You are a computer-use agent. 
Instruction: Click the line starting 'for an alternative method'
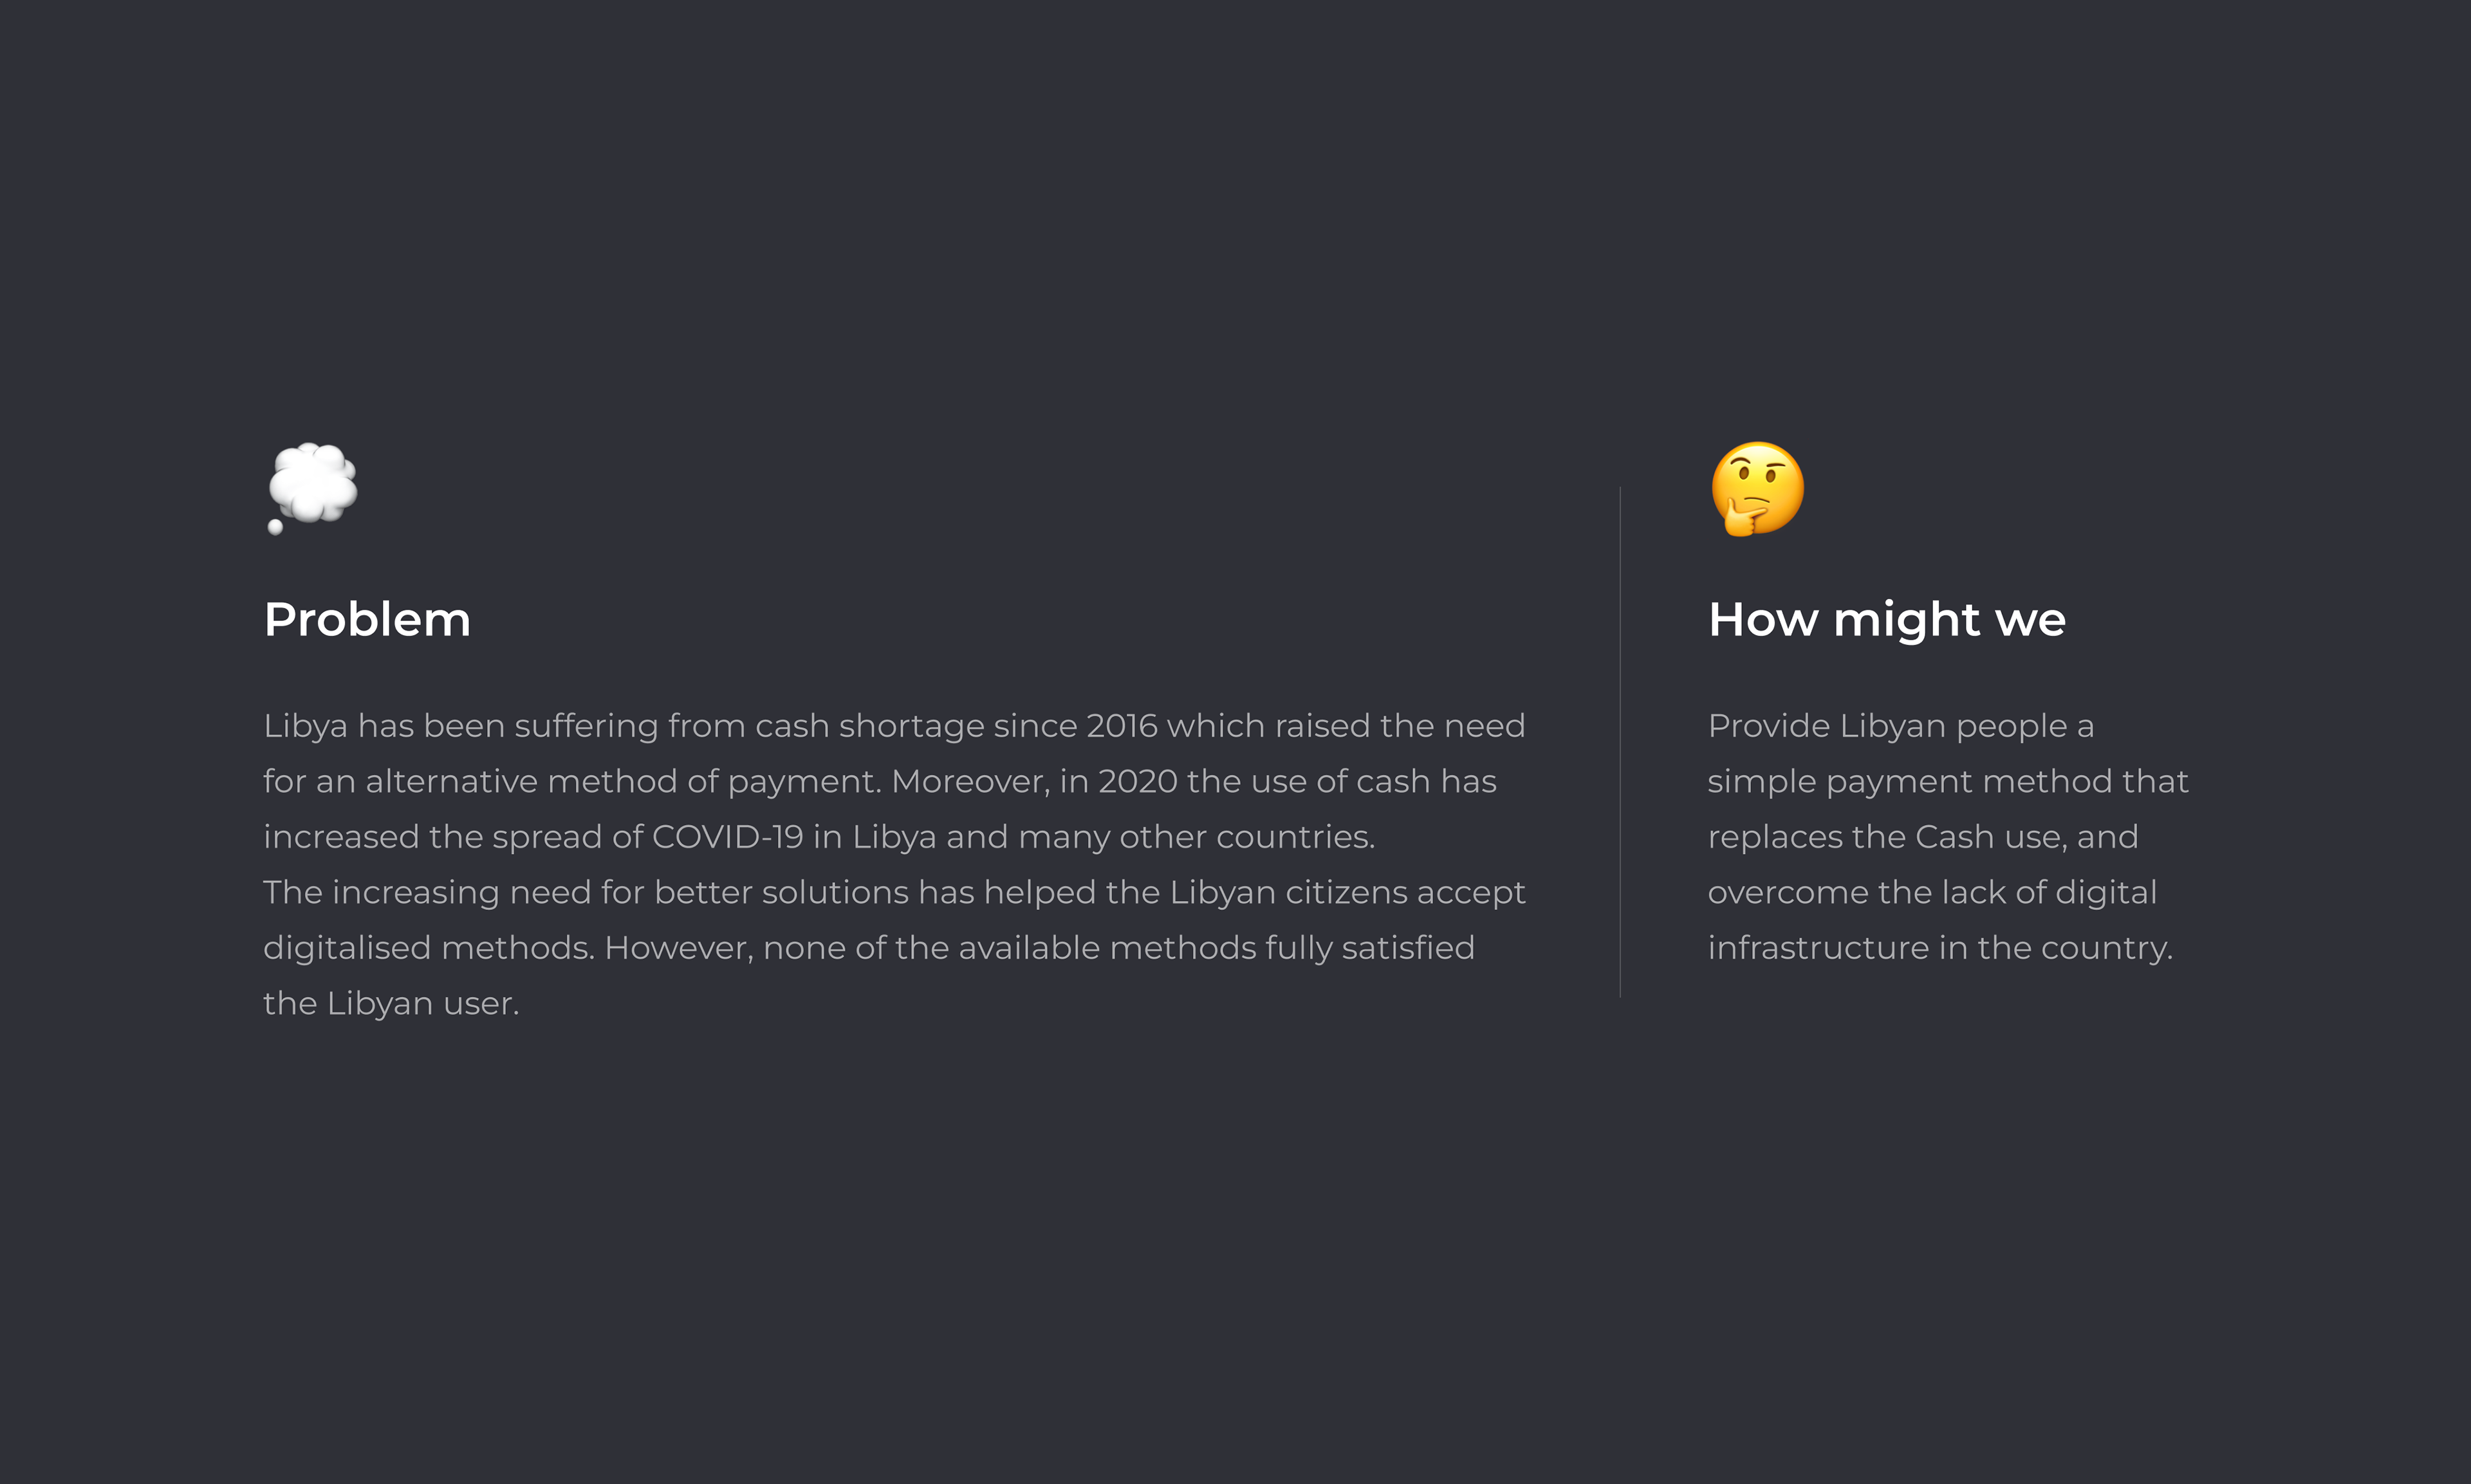click(x=880, y=781)
